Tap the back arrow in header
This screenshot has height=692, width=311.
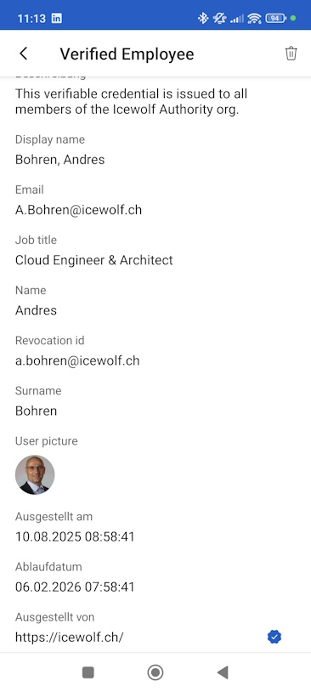tap(24, 54)
